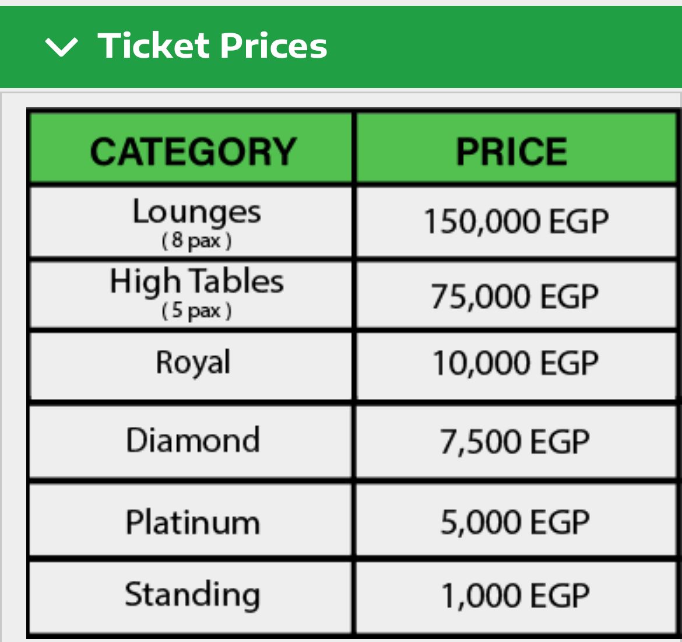Click the Ticket Prices section title

212,45
